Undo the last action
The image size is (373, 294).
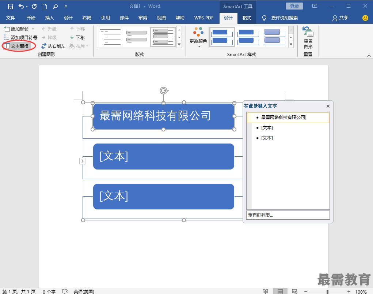click(21, 7)
